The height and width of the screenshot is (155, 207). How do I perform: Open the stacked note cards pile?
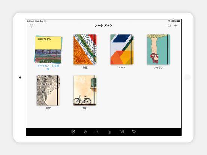48,49
